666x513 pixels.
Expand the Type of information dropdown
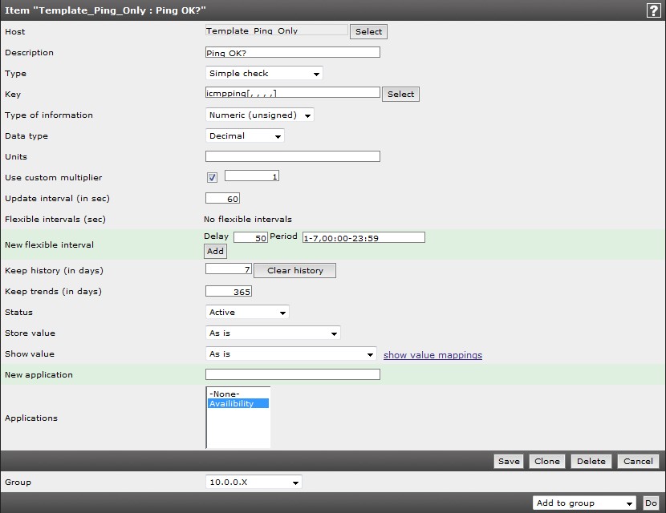click(260, 115)
